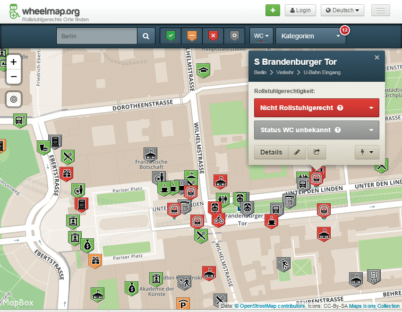Click the pencil edit icon in popup
Viewport: 402px width, 312px height.
click(x=297, y=152)
